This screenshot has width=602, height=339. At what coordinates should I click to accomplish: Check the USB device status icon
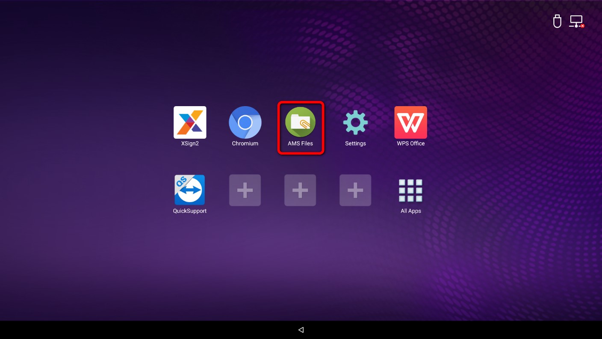(557, 21)
